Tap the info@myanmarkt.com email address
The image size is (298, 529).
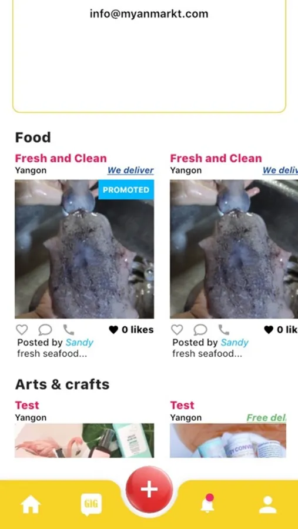coord(149,14)
